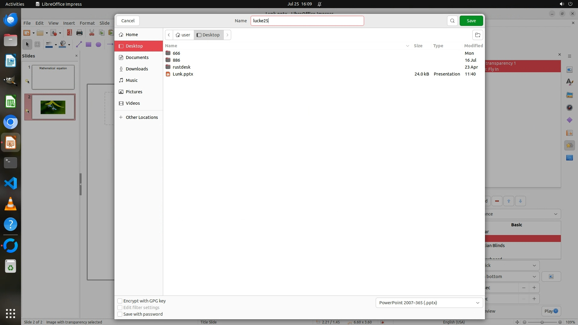Select the ellipse shape tool
The image size is (578, 325).
click(98, 45)
